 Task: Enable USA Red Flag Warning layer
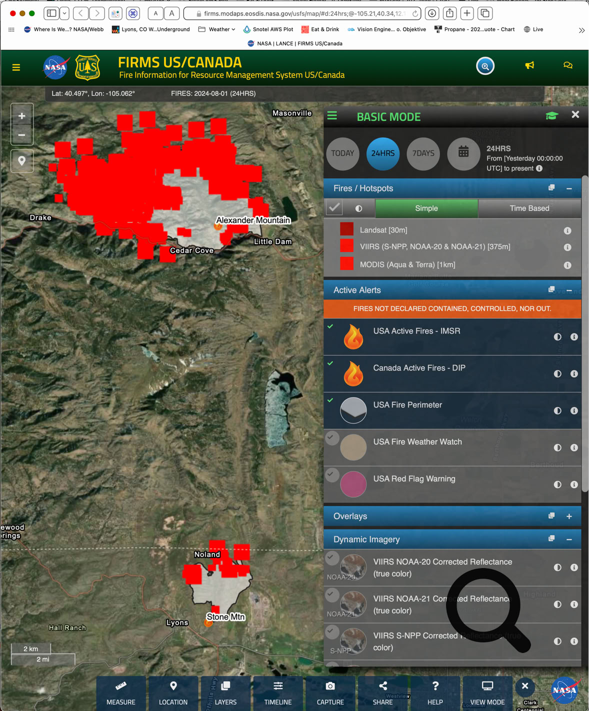click(332, 475)
